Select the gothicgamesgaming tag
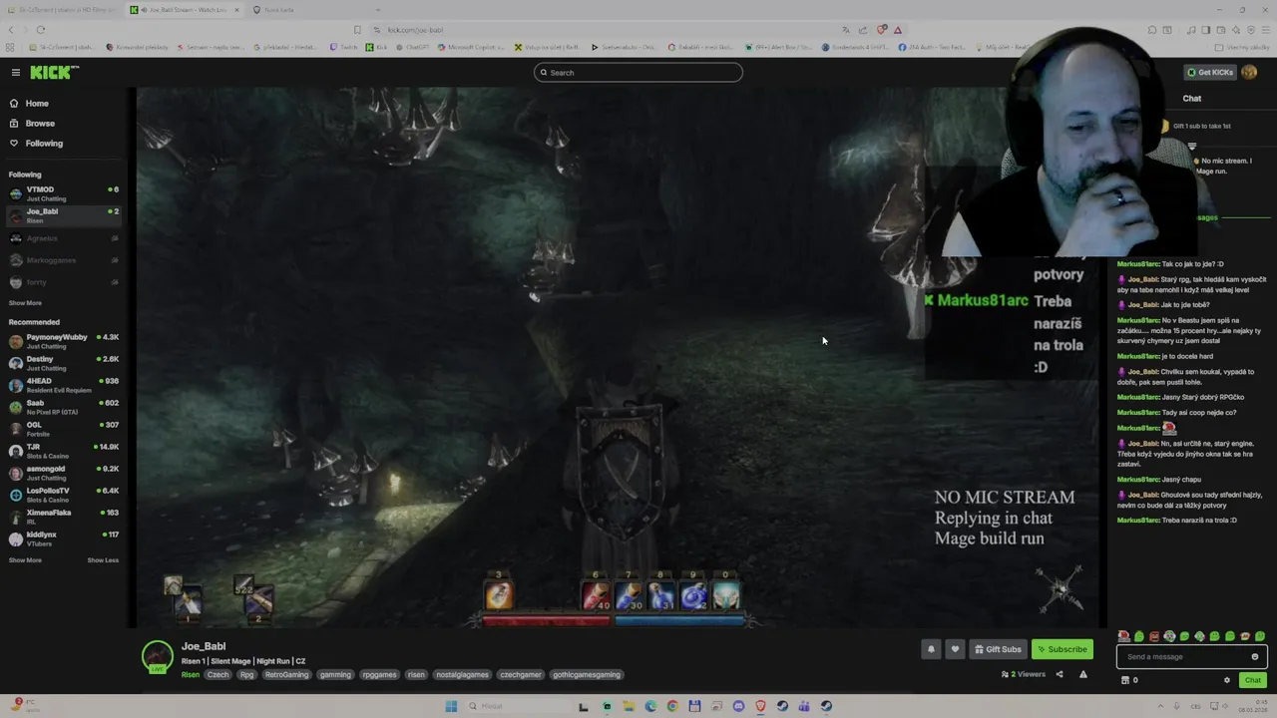The height and width of the screenshot is (718, 1277). click(587, 675)
